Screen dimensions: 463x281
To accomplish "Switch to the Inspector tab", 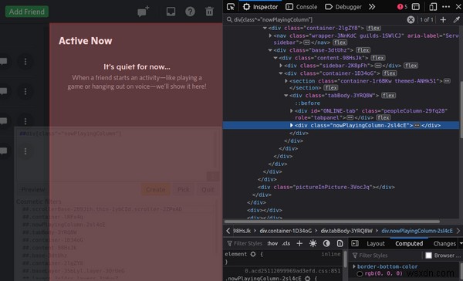I will coord(261,7).
